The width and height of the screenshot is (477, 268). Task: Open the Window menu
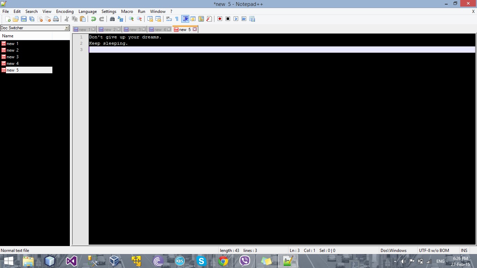point(158,12)
